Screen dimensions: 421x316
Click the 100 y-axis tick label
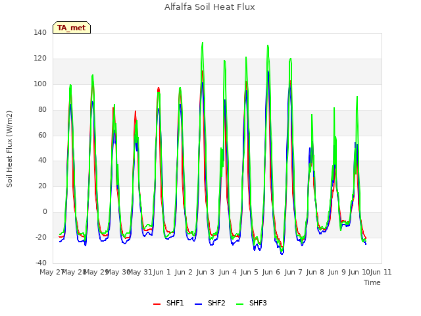pyautogui.click(x=40, y=84)
